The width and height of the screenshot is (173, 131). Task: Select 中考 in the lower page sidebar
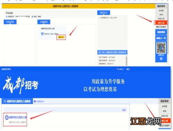pyautogui.click(x=164, y=111)
